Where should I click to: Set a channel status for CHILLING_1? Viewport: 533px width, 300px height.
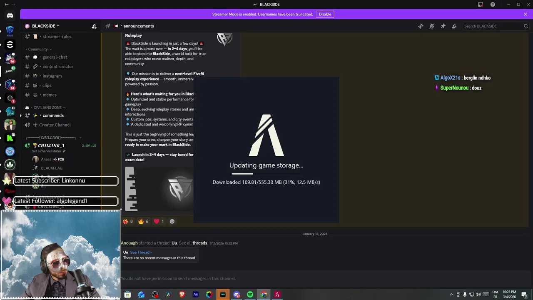pyautogui.click(x=49, y=151)
